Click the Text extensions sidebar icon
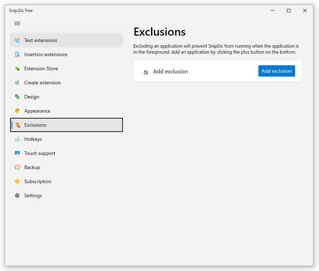 [17, 40]
